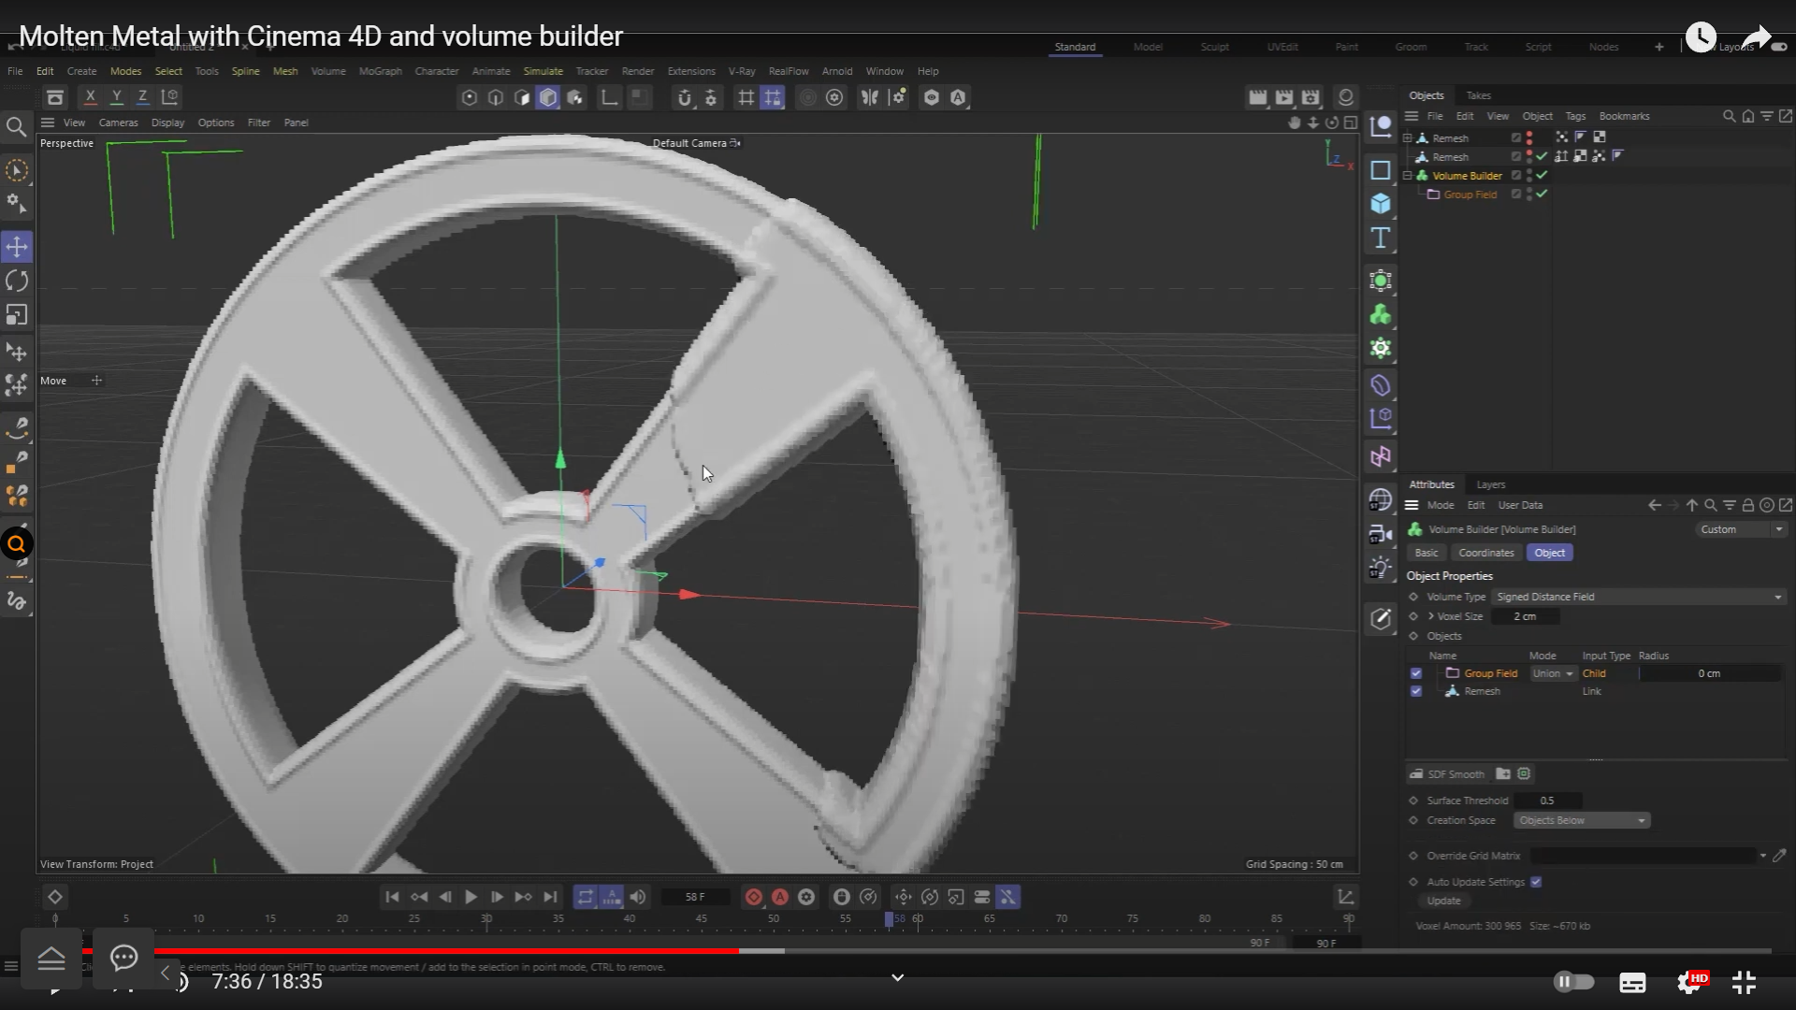Click the light icon in right palette
This screenshot has height=1010, width=1796.
(x=1381, y=568)
